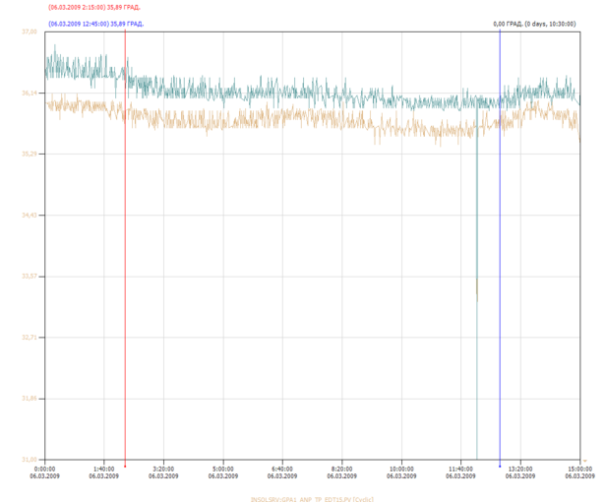Screen dimensions: 606x502
Task: Click the red time cursor line
Action: [x=125, y=247]
